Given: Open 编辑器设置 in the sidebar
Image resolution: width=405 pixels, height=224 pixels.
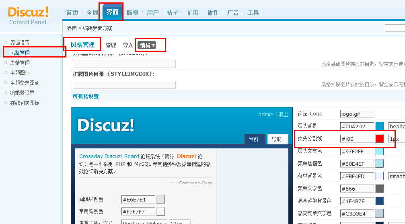Looking at the screenshot, I should click(22, 93).
